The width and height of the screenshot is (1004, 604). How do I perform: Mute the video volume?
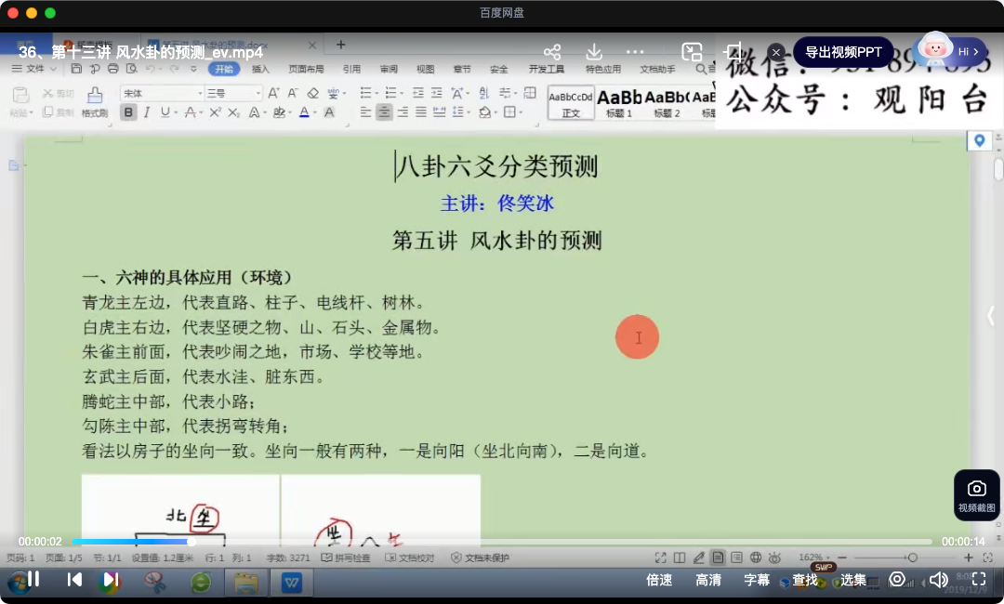pos(938,579)
